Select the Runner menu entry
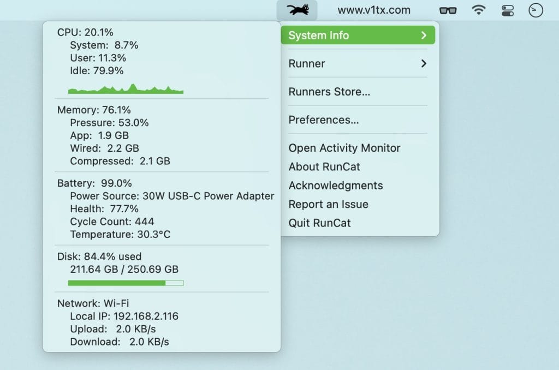 point(307,63)
